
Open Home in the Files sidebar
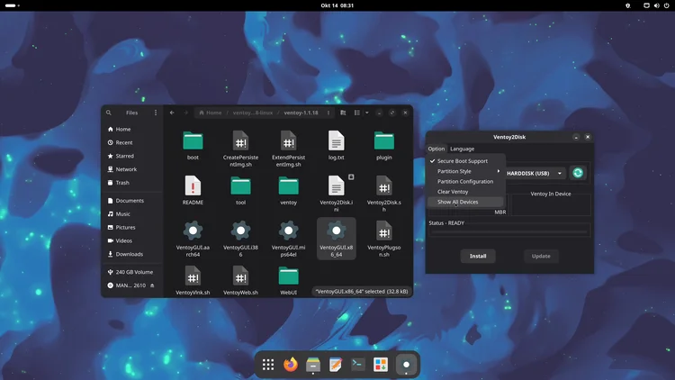(x=132, y=129)
